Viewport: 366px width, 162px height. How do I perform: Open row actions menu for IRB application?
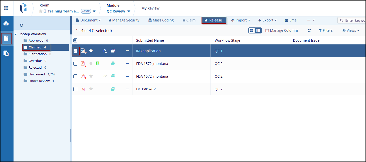127,51
